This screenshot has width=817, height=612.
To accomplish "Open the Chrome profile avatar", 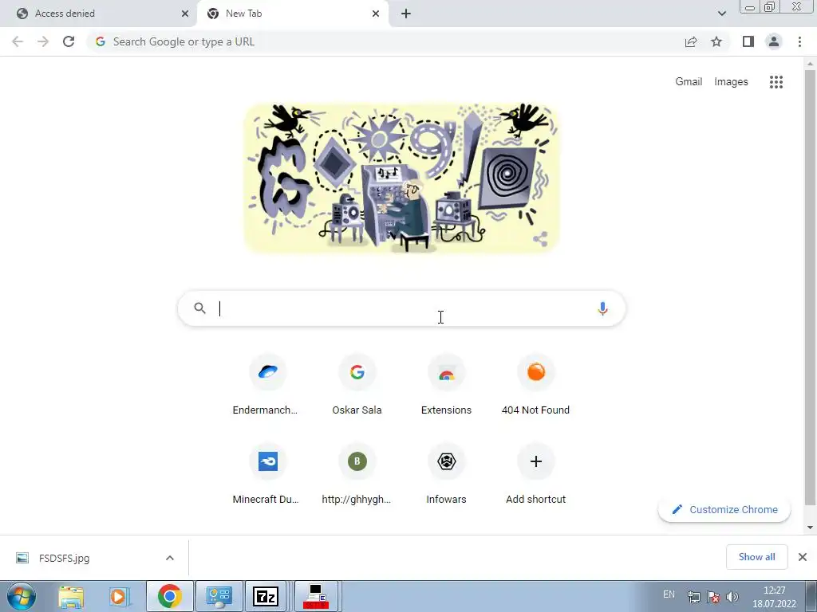I will (774, 41).
